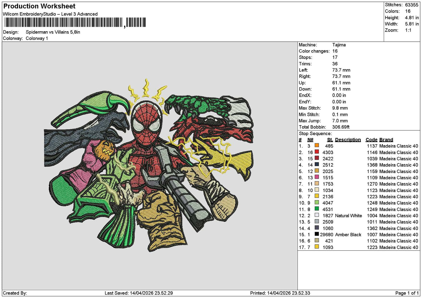Click thread code 1137
This screenshot has width=422, height=298.
click(x=372, y=146)
